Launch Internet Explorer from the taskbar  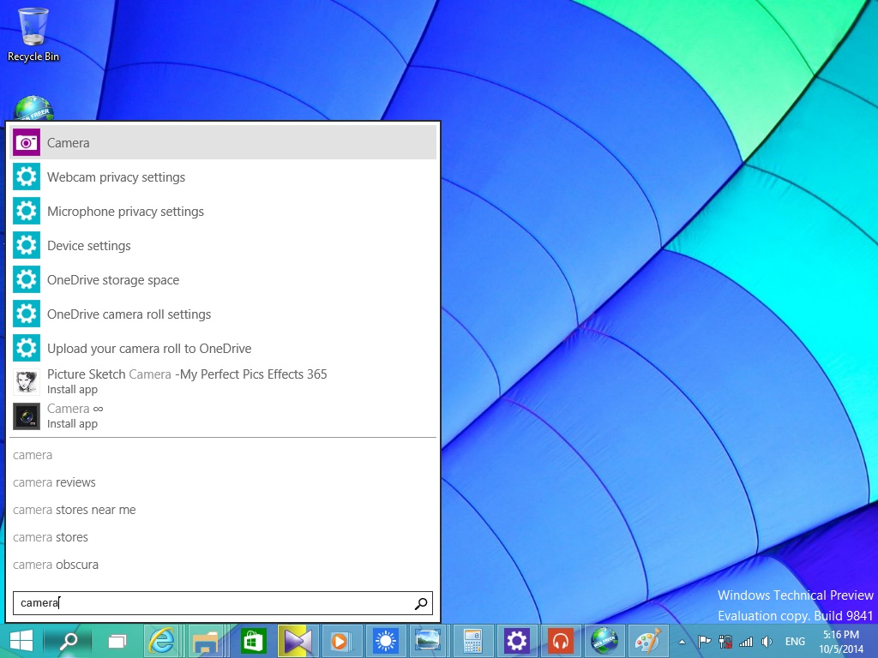click(x=161, y=641)
